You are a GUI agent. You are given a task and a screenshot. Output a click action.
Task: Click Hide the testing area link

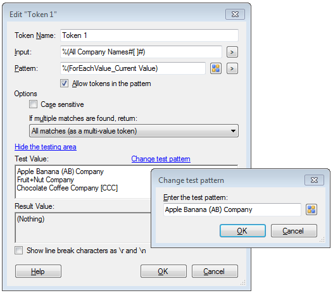pos(46,147)
